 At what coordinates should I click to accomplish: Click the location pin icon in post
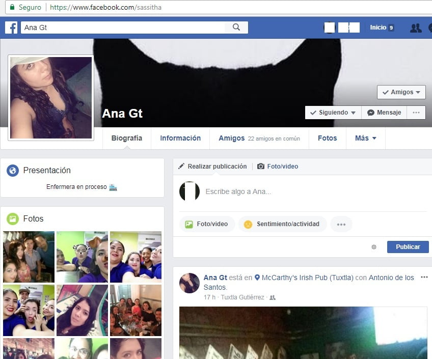coord(257,278)
